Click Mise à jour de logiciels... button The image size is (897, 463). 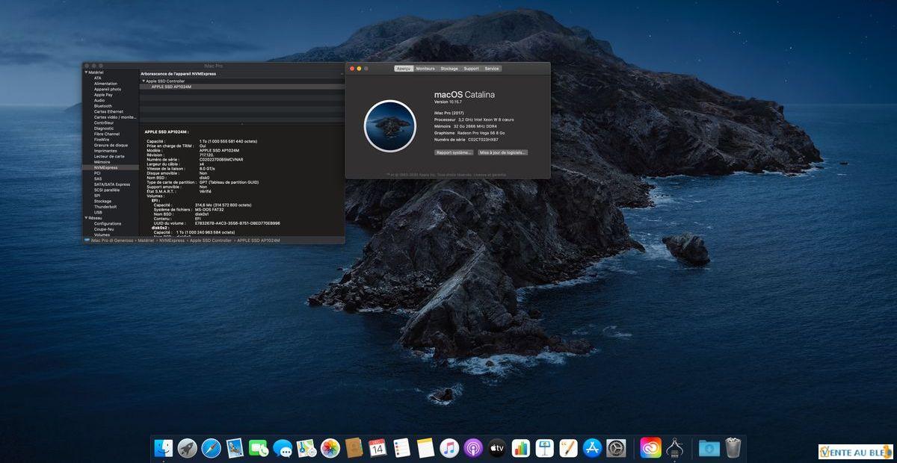[x=503, y=152]
